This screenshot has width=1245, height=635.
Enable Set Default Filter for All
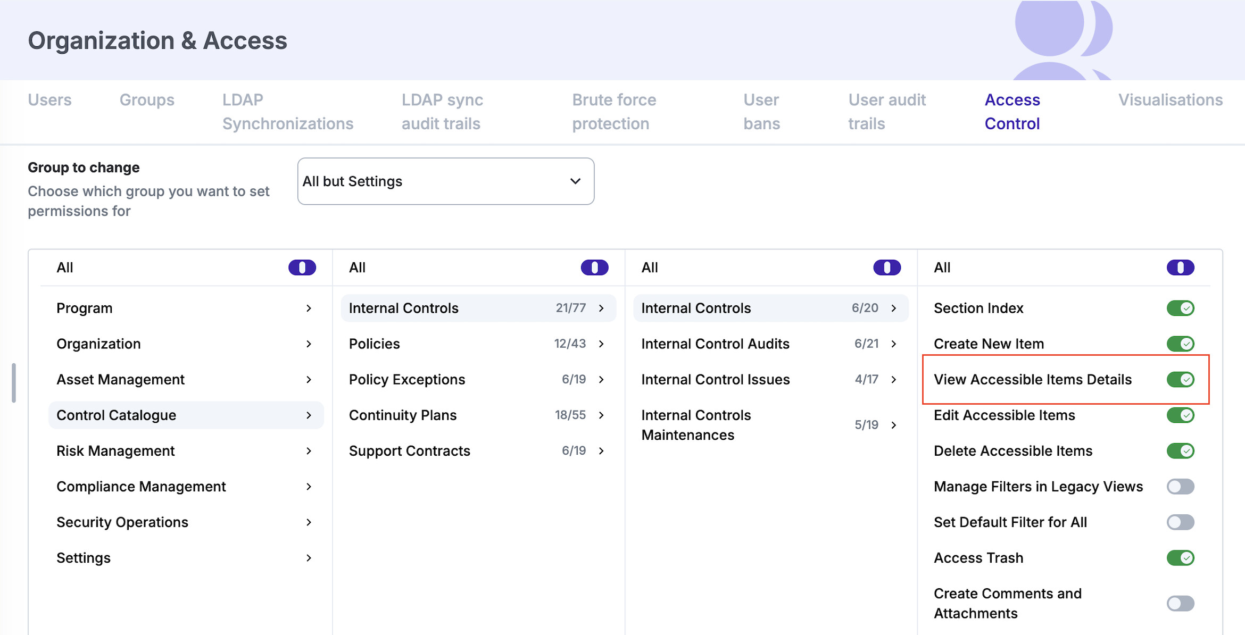click(x=1180, y=522)
